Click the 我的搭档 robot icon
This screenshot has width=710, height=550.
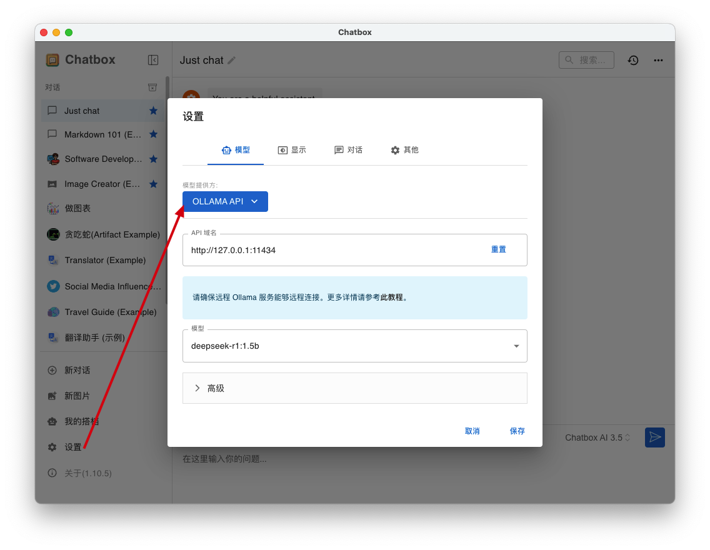52,421
